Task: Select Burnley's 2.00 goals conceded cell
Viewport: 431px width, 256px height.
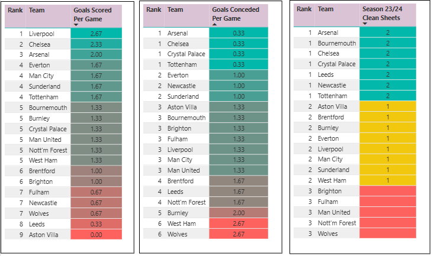Action: tap(234, 213)
